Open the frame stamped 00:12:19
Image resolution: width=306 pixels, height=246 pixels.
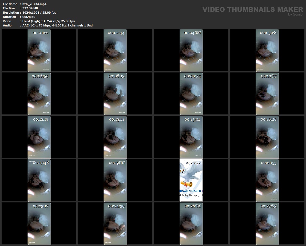point(39,137)
